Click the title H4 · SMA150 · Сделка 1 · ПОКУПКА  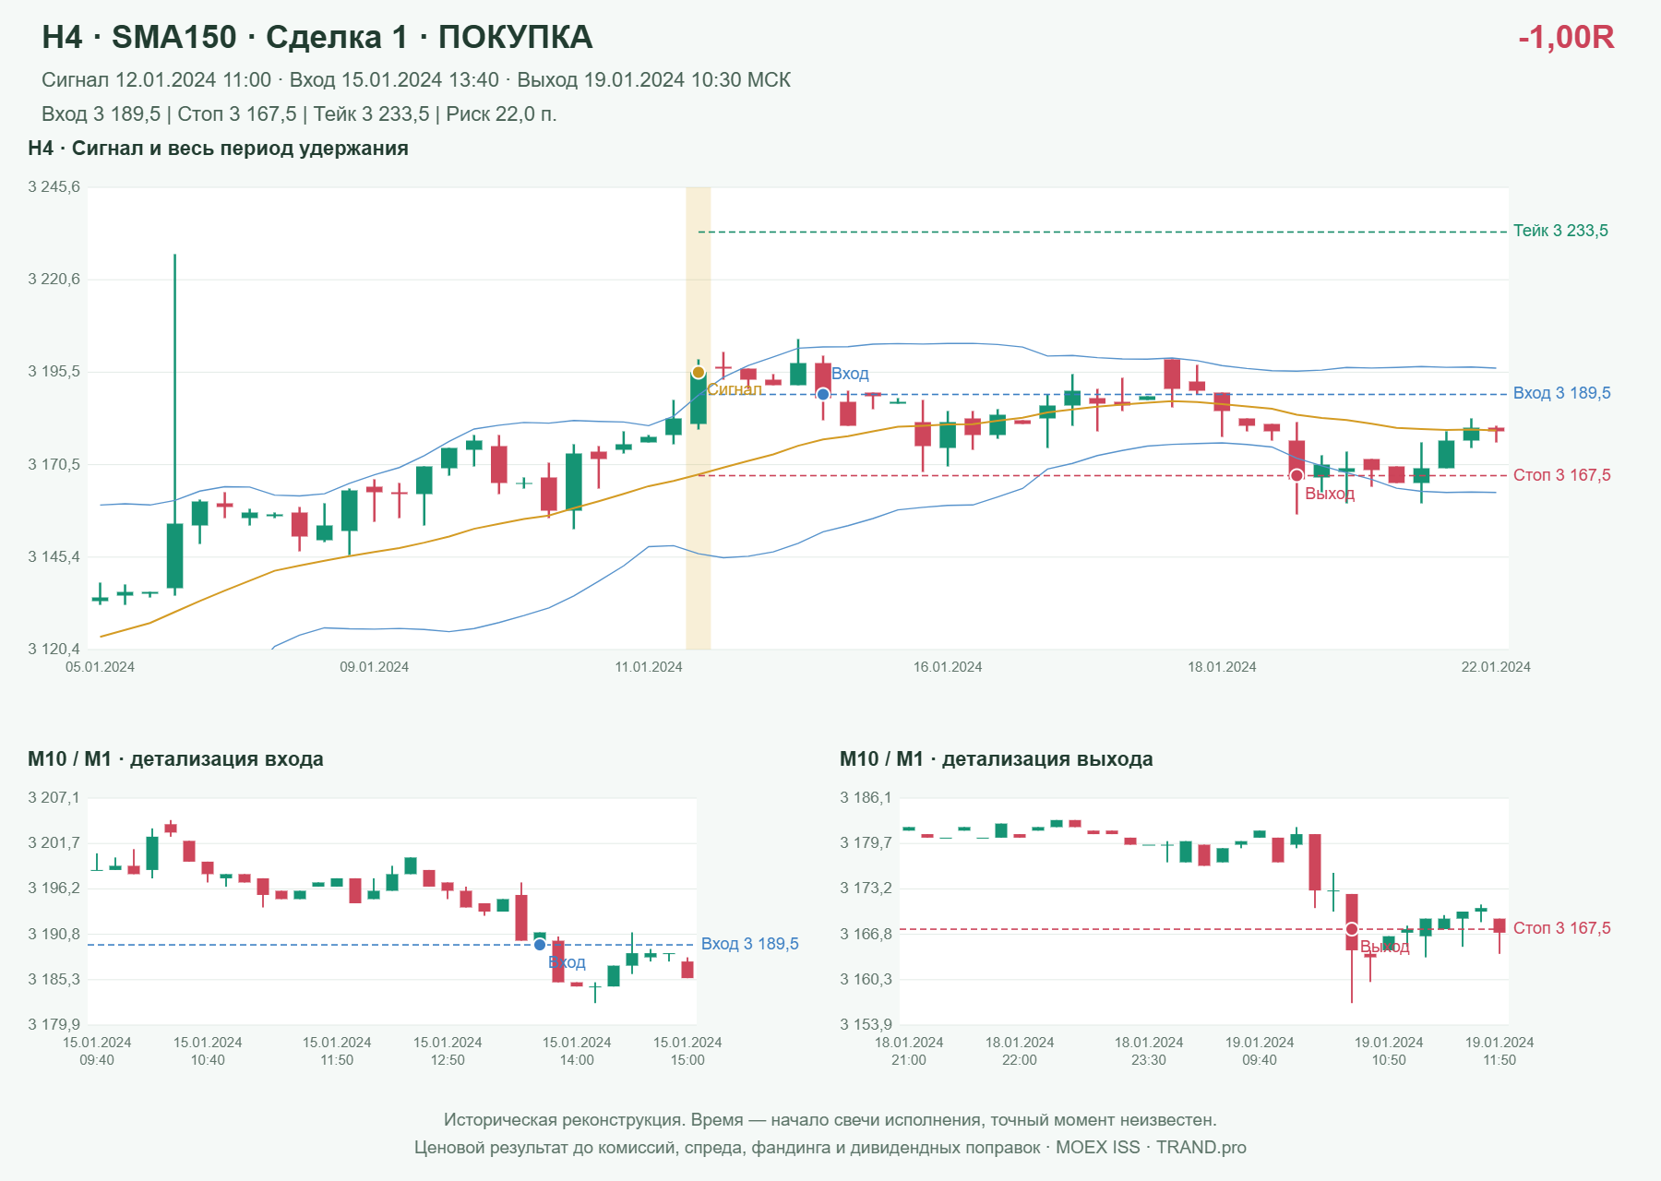coord(317,37)
